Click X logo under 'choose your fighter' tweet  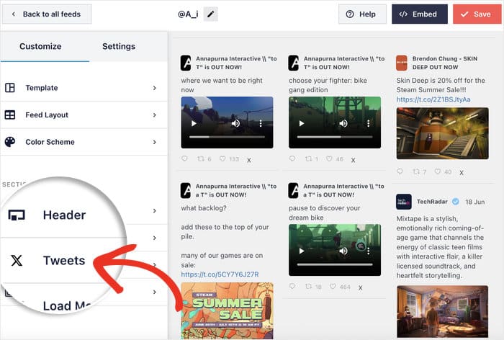click(x=353, y=160)
